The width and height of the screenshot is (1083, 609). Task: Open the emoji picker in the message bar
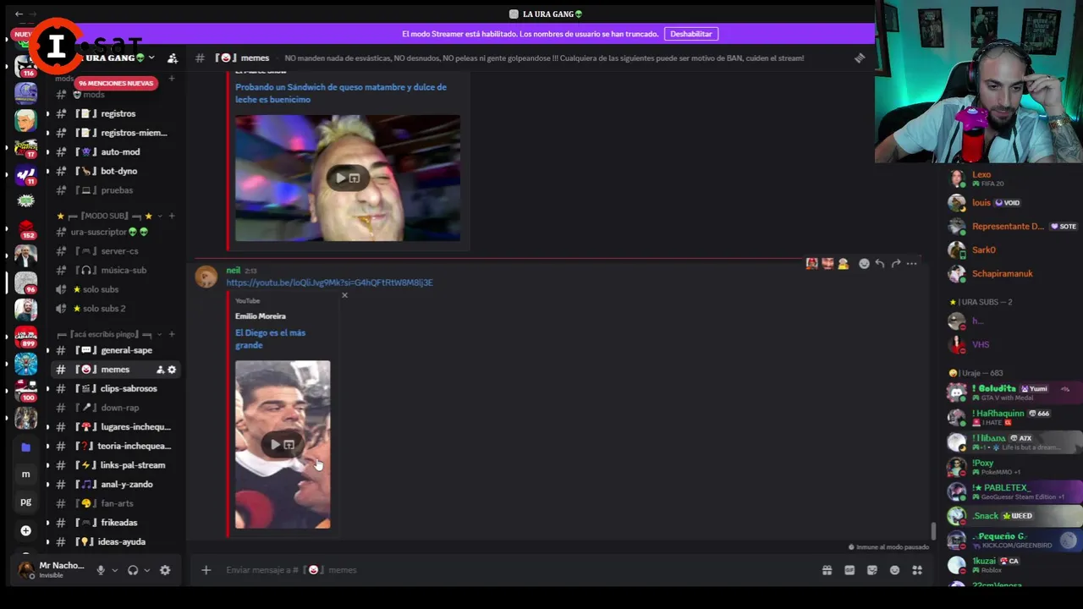coord(894,570)
